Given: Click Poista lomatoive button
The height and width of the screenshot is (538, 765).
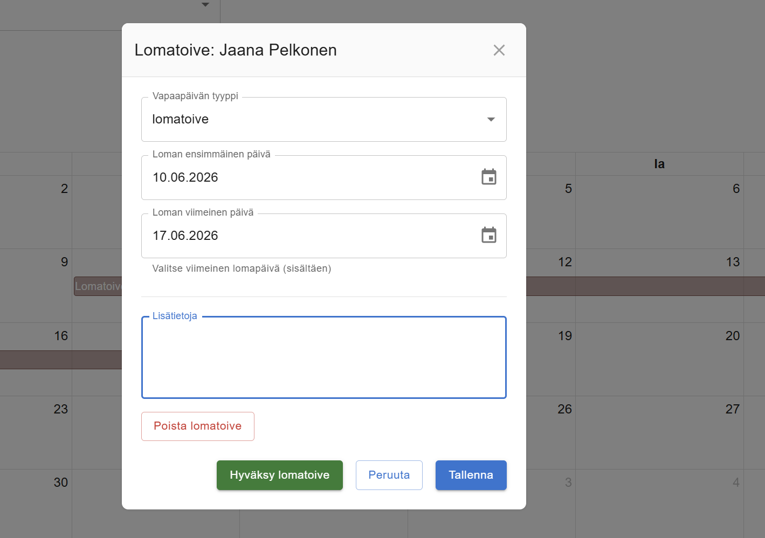Looking at the screenshot, I should tap(198, 426).
